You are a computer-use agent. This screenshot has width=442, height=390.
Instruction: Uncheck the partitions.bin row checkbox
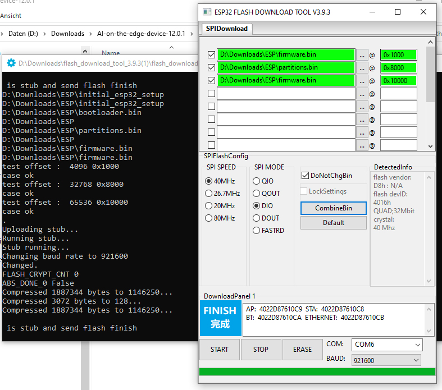click(211, 67)
